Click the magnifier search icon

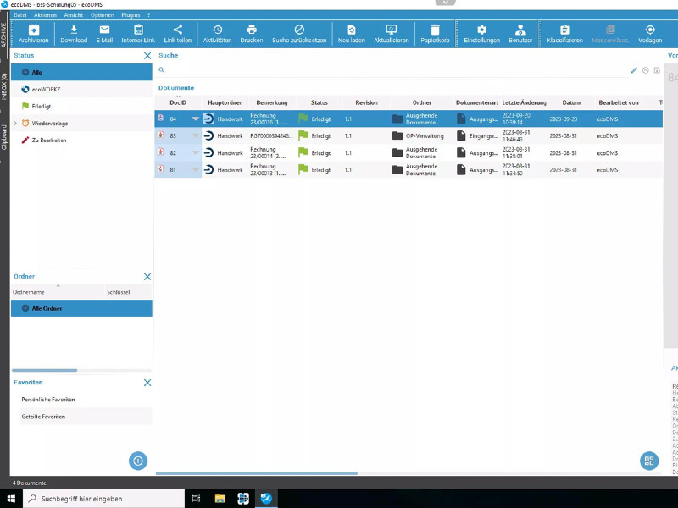tap(162, 70)
